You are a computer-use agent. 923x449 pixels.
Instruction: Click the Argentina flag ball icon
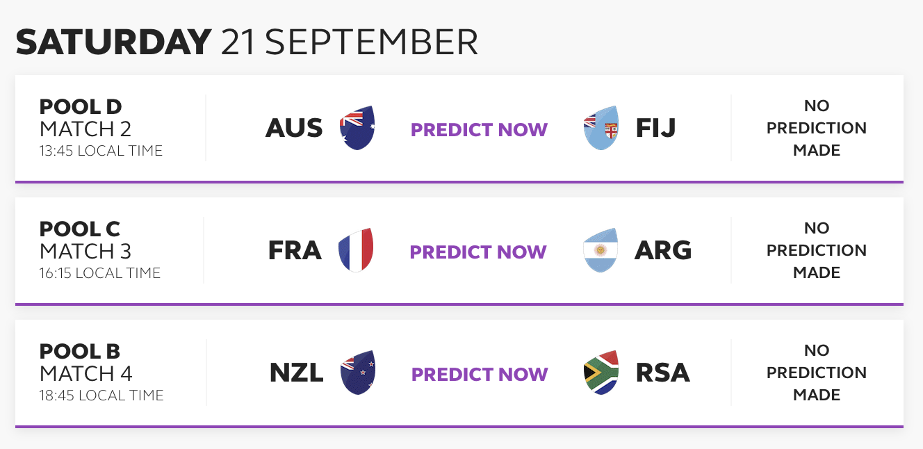click(601, 251)
